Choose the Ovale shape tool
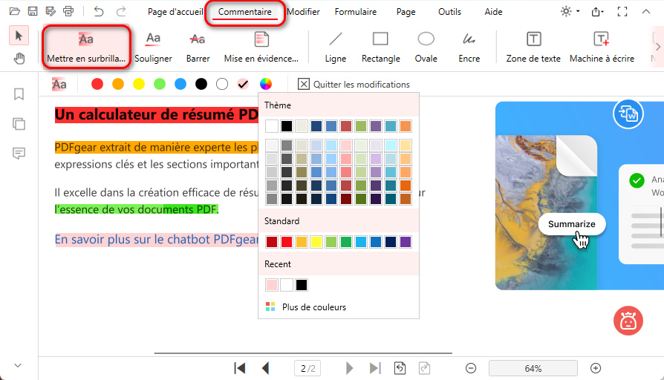664x380 pixels. (426, 47)
